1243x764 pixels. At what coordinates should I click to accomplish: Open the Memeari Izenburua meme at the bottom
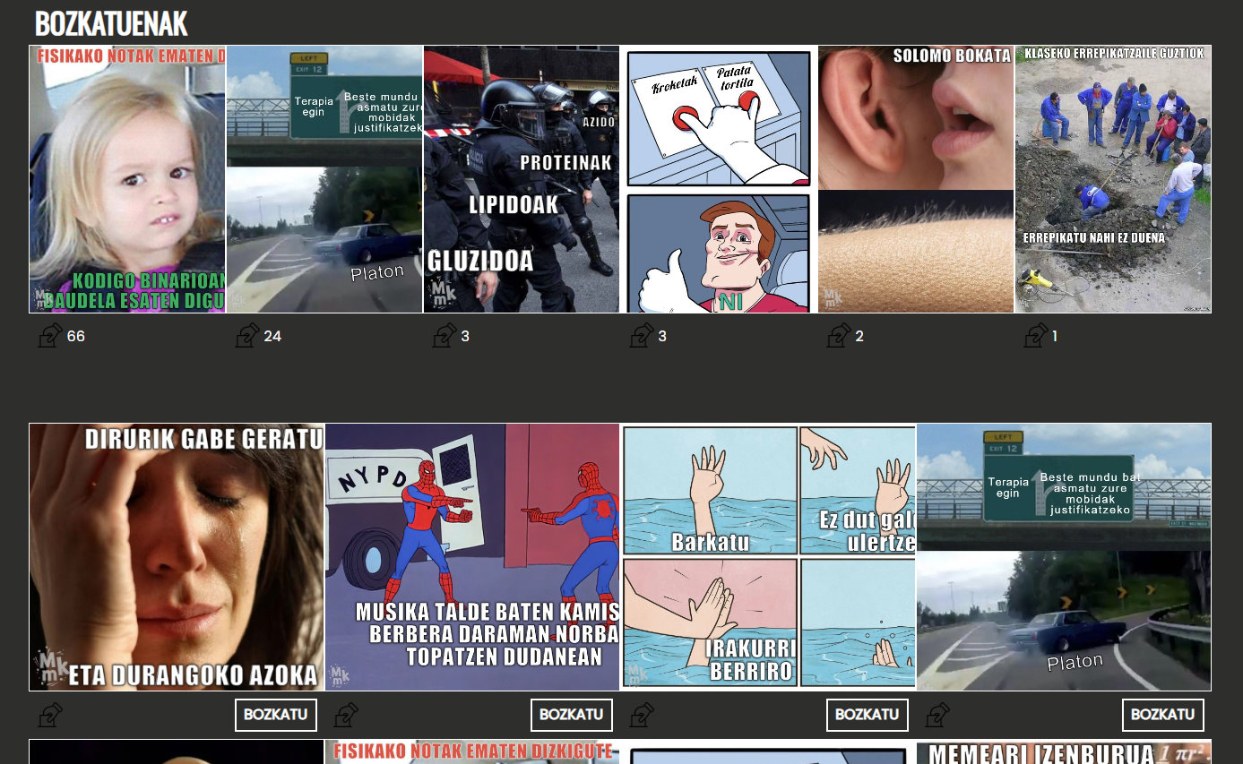pyautogui.click(x=1064, y=751)
